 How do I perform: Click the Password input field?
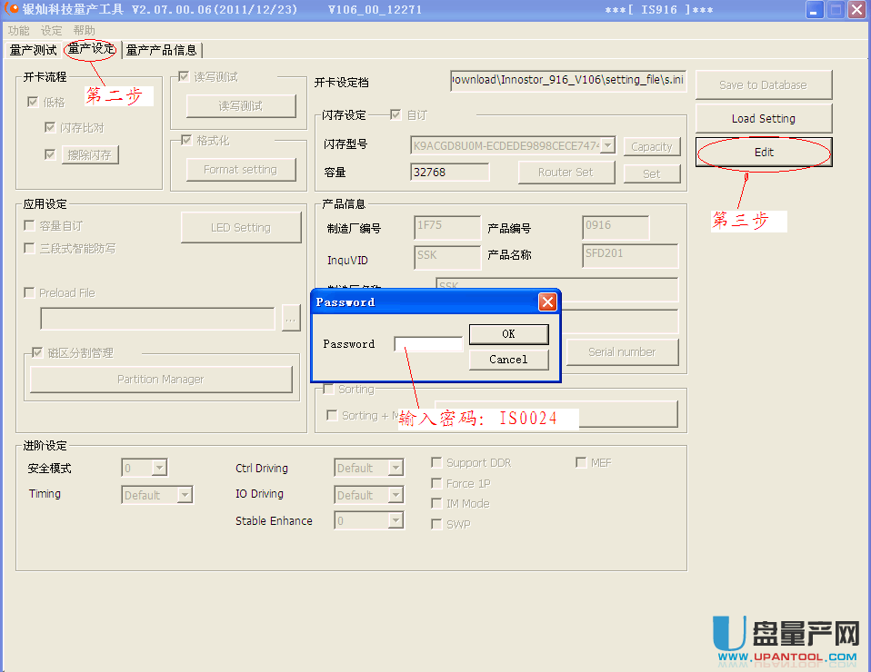pyautogui.click(x=428, y=344)
